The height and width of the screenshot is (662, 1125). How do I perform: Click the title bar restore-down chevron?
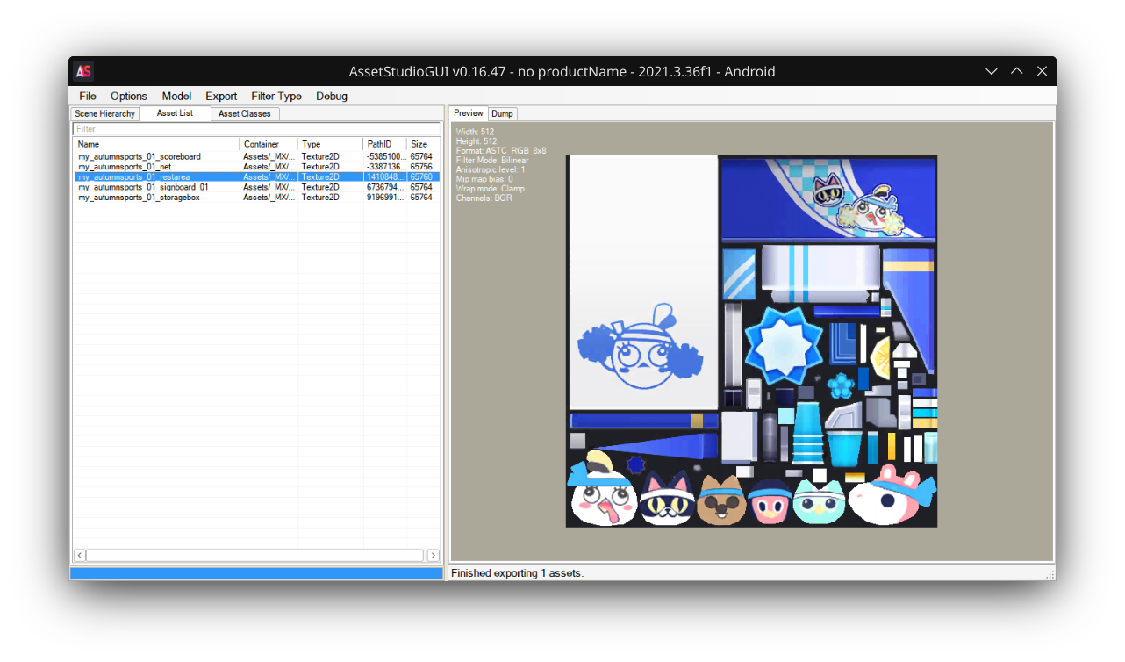(992, 72)
